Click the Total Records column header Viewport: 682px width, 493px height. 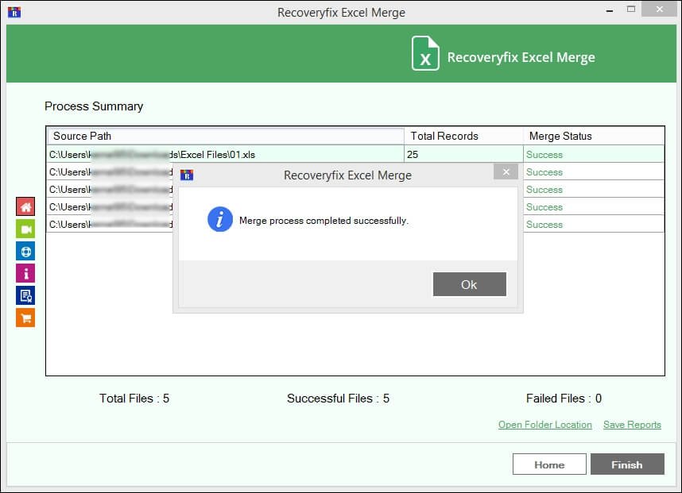click(x=463, y=136)
